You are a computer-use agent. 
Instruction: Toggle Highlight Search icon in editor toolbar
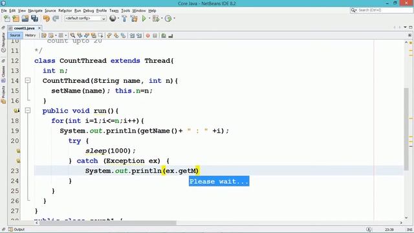(x=93, y=36)
